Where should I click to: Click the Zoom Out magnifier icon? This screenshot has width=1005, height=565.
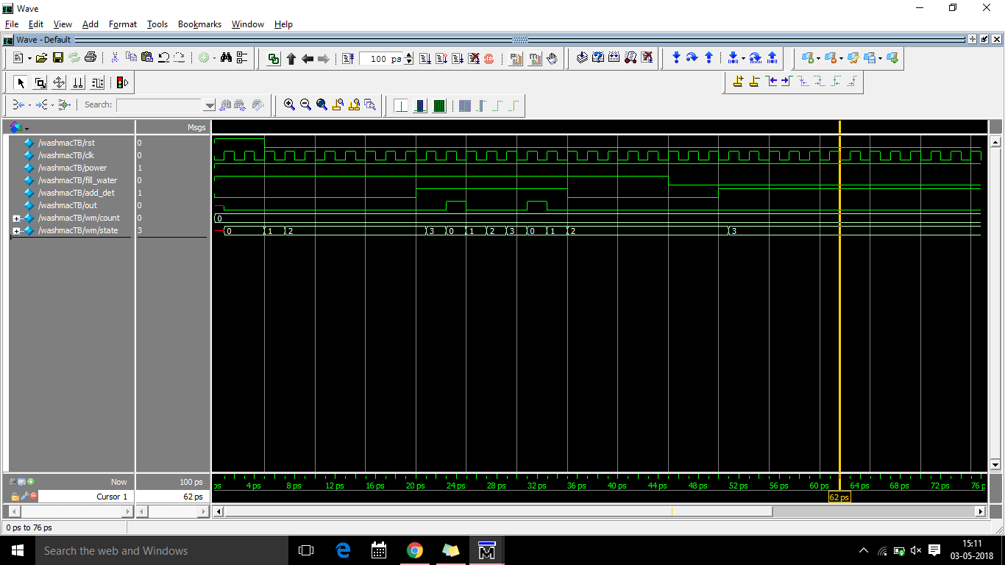pyautogui.click(x=306, y=105)
